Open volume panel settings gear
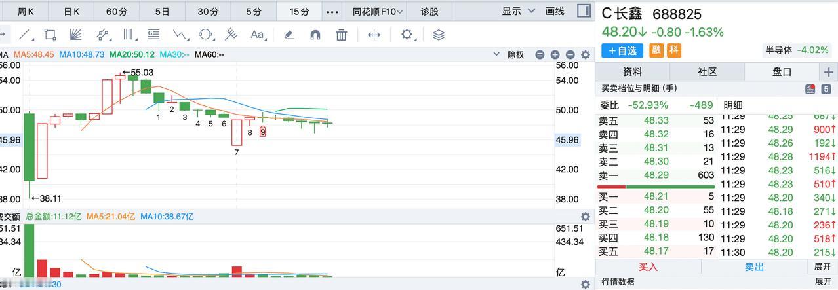This screenshot has width=838, height=290. [585, 217]
